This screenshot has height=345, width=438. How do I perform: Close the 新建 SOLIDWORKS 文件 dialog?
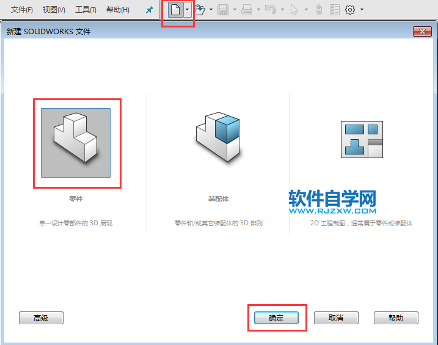(422, 32)
